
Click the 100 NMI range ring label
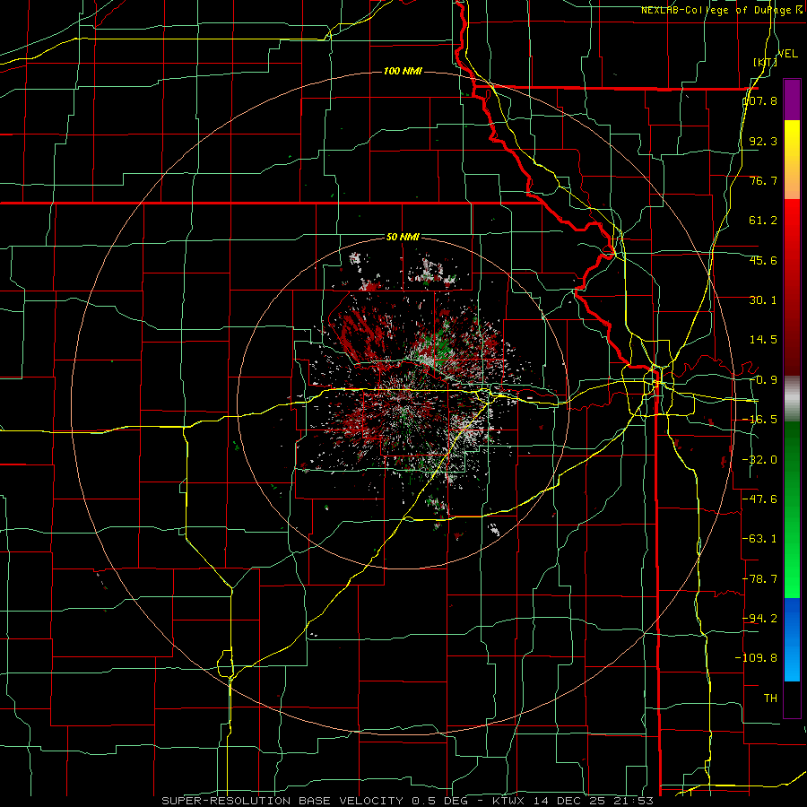pyautogui.click(x=403, y=71)
